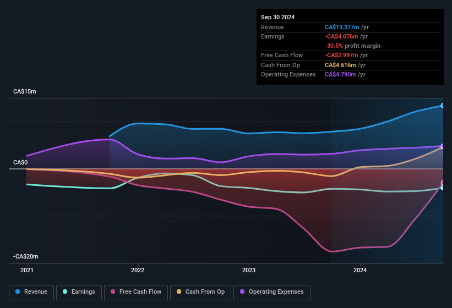Click the Free Cash Flow label in tooltip
The width and height of the screenshot is (452, 308).
click(282, 55)
